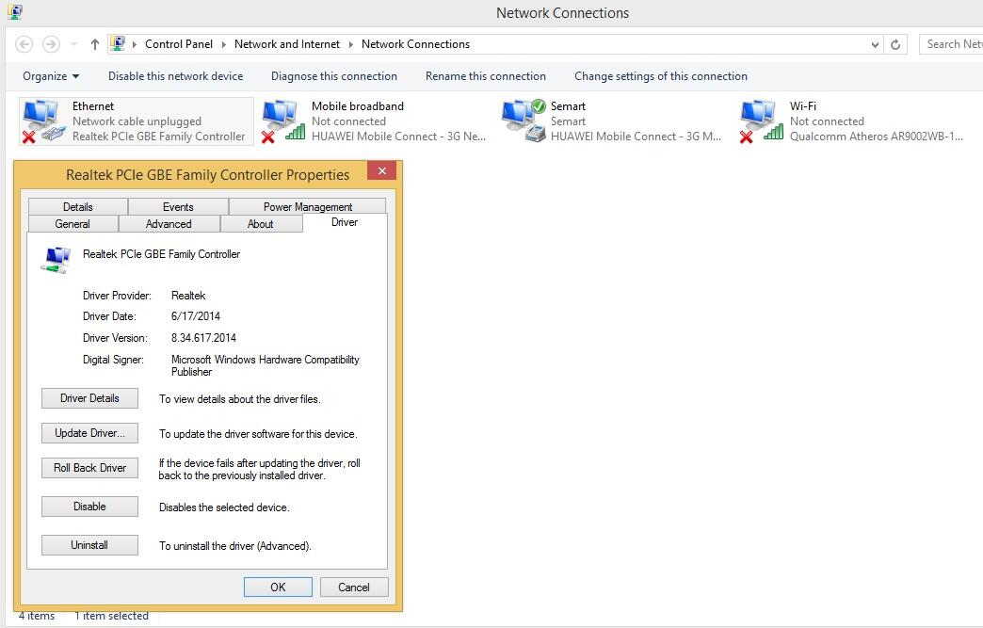Confirm the dialog with OK
This screenshot has height=628, width=983.
point(278,588)
